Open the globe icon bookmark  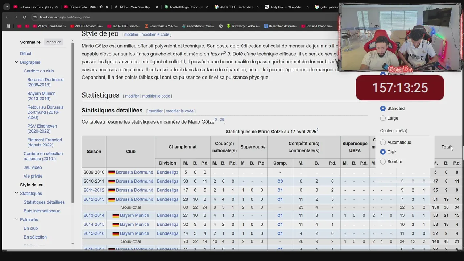point(221,26)
